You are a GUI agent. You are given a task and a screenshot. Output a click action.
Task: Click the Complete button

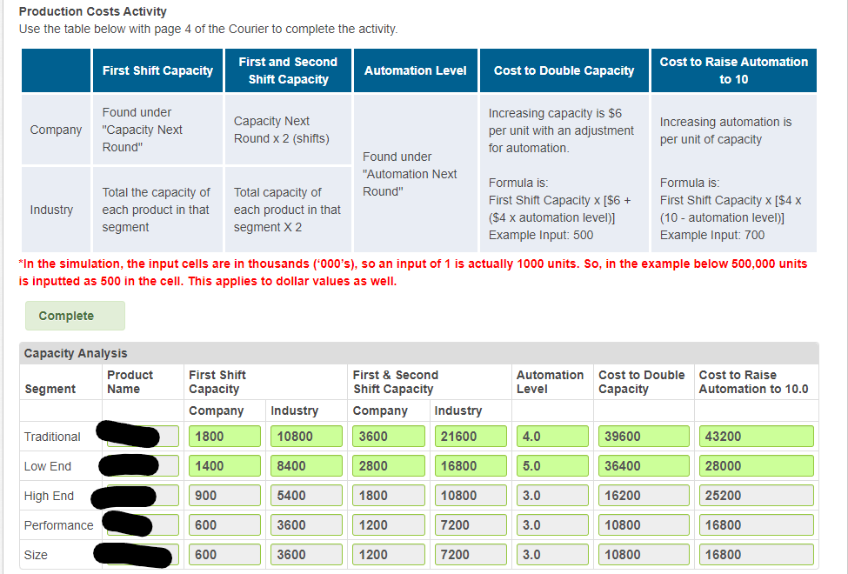pyautogui.click(x=74, y=316)
